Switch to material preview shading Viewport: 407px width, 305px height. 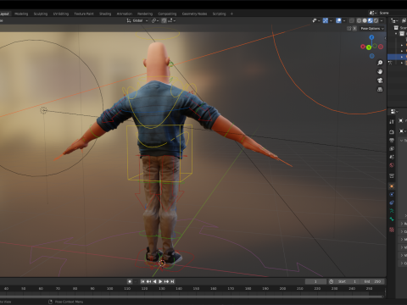coord(371,20)
